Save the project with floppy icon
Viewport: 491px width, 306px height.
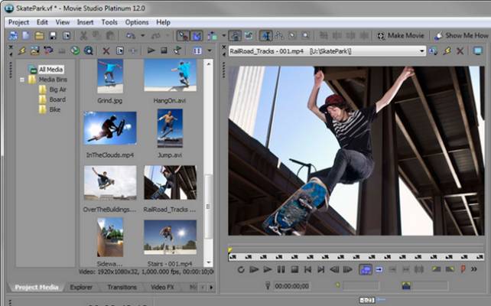pos(53,35)
